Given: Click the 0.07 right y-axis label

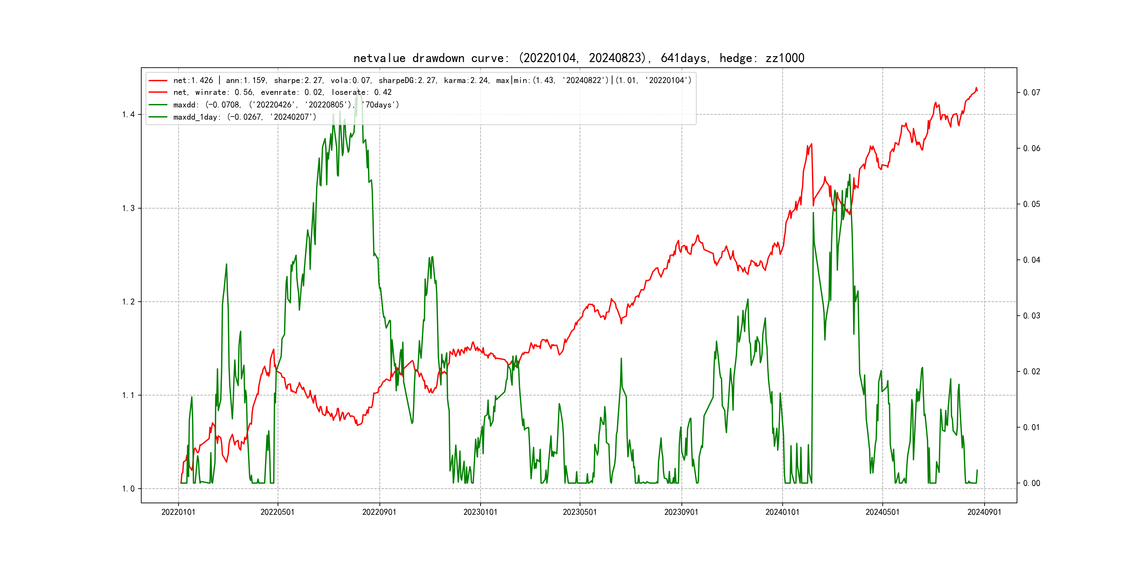Looking at the screenshot, I should (1031, 92).
